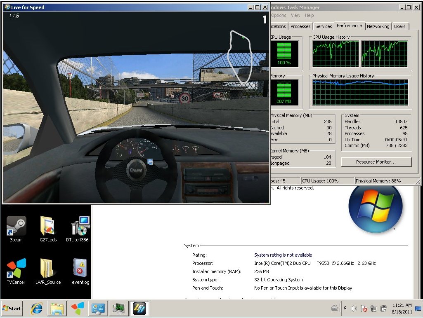Viewport: 423px width, 318px height.
Task: Switch to the Networking tab
Action: (x=378, y=26)
